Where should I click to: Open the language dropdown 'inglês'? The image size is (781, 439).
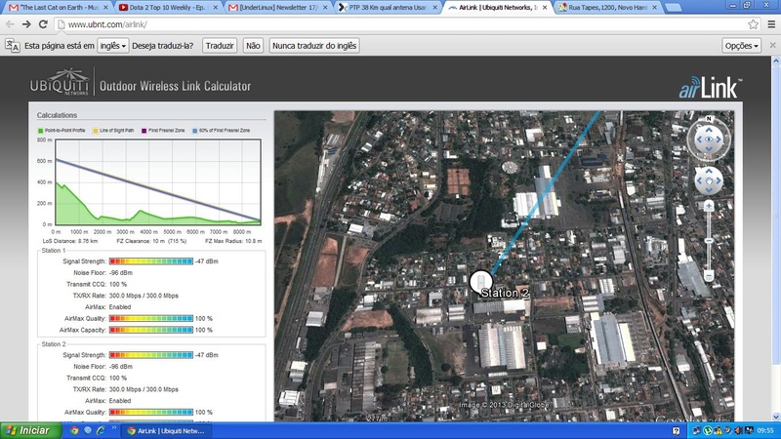click(112, 46)
